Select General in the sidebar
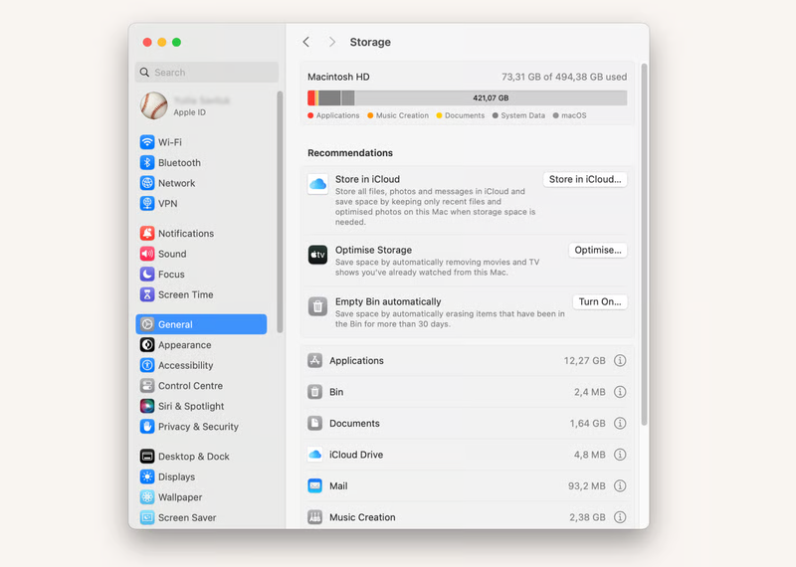 [x=201, y=324]
